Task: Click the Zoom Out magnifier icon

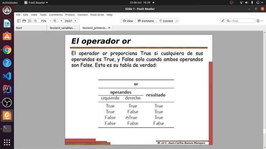Action: point(35,21)
